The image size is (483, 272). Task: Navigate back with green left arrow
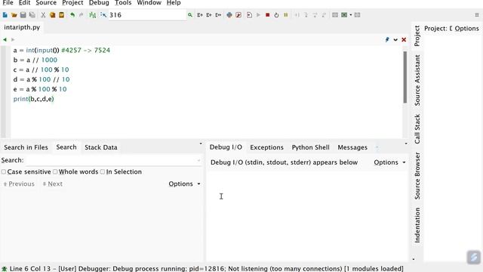tap(5, 39)
